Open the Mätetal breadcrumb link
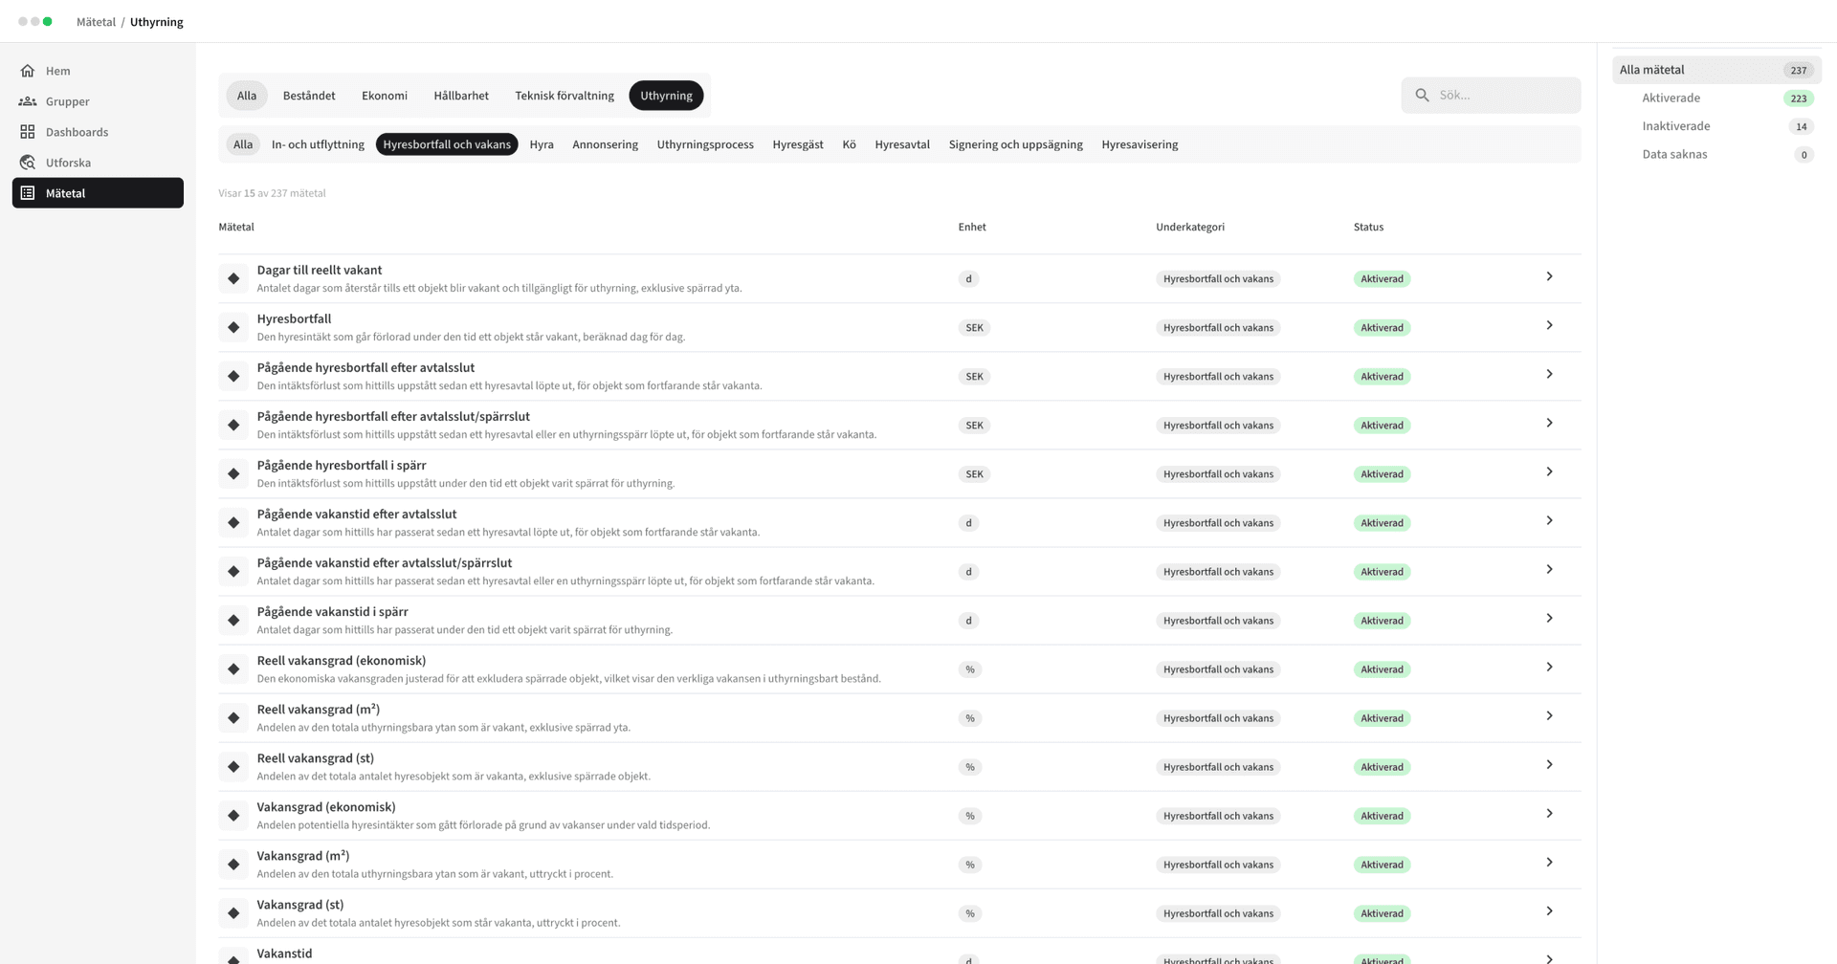The width and height of the screenshot is (1837, 964). (97, 21)
